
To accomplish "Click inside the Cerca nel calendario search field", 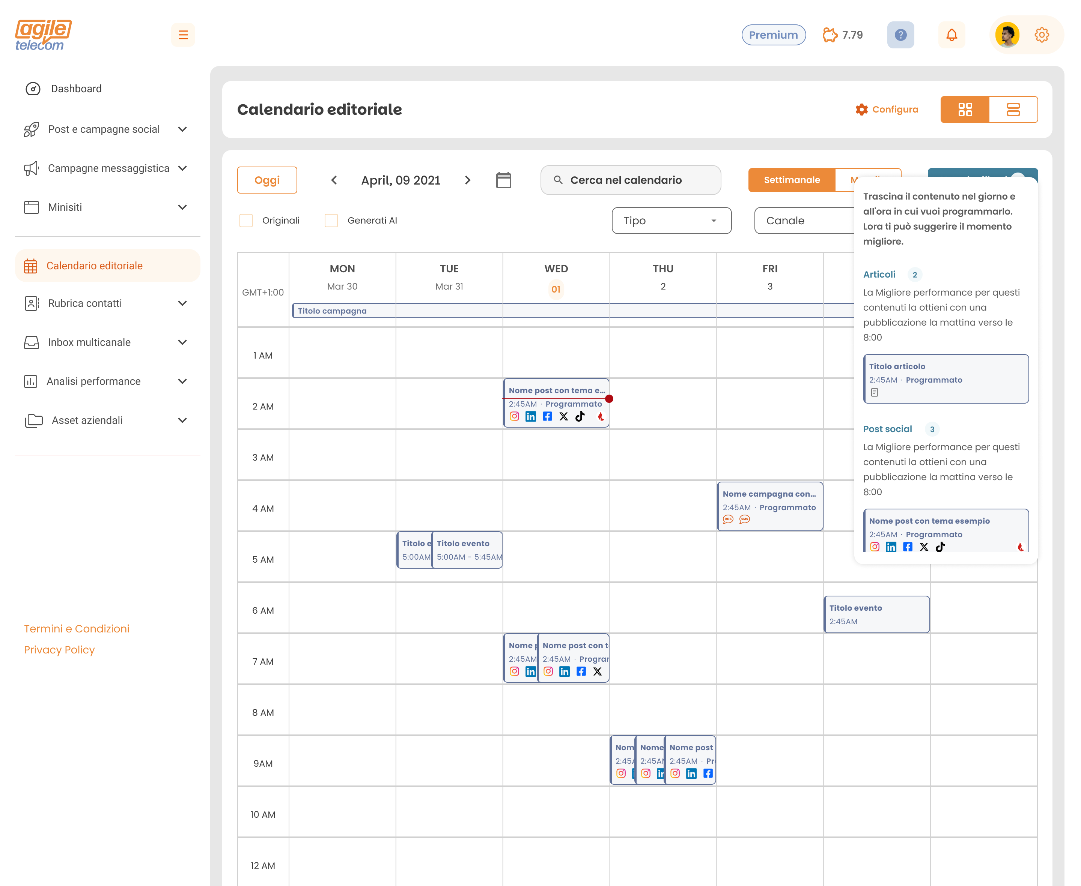I will point(631,180).
